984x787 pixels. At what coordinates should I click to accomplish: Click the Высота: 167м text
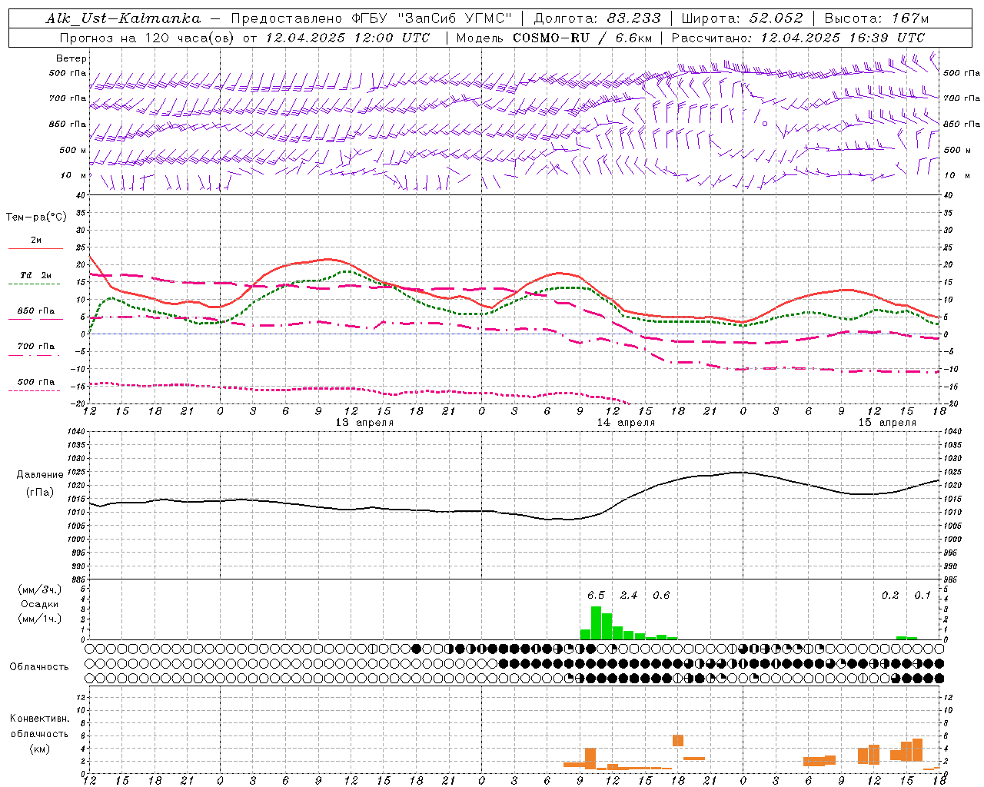[876, 18]
